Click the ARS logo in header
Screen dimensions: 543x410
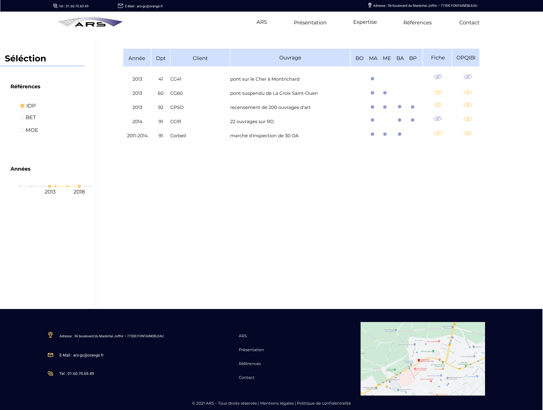click(x=90, y=22)
